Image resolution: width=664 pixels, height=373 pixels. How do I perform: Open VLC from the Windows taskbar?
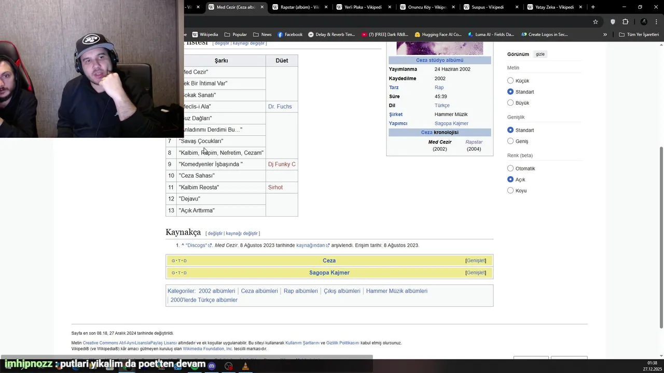click(x=245, y=366)
